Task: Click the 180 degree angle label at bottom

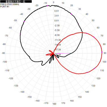Action: tap(54, 104)
